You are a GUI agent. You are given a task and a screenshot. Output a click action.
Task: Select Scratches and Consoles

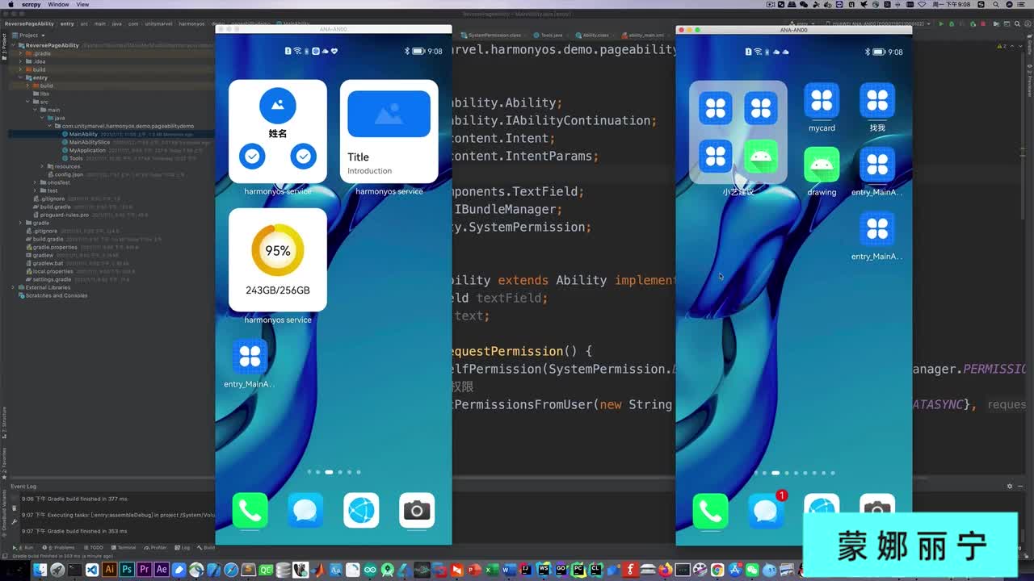tap(57, 295)
